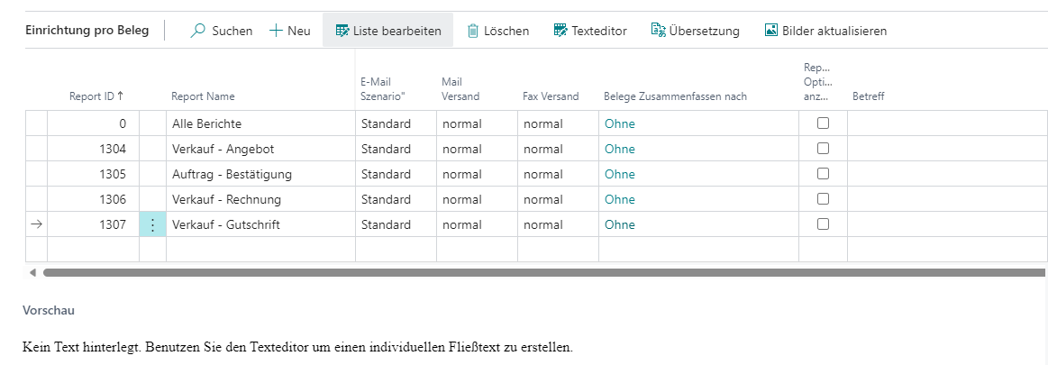Click the Übersetzung icon
The image size is (1048, 365).
[658, 31]
